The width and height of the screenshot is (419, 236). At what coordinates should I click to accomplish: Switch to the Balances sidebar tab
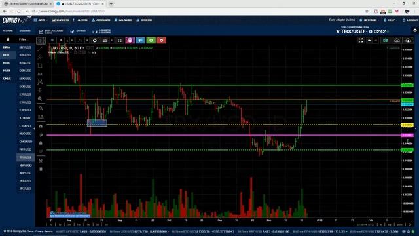25,31
